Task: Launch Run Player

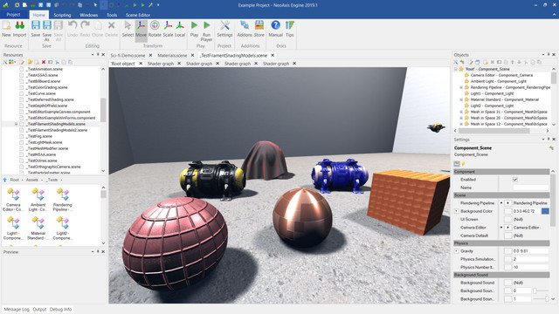Action: point(206,31)
